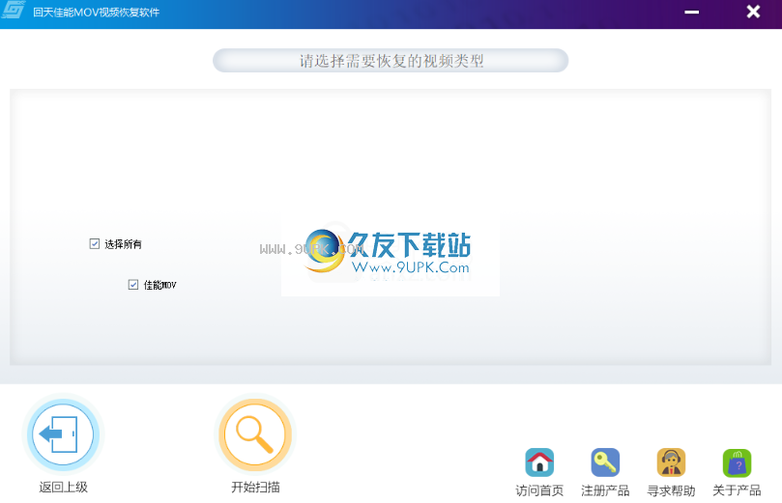Image resolution: width=782 pixels, height=503 pixels.
Task: Click the 访问首页 label
Action: click(539, 490)
